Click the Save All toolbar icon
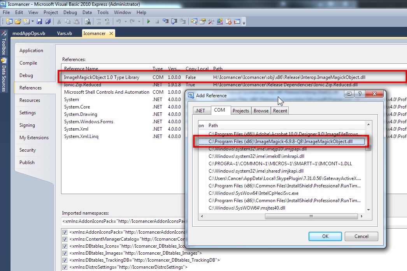Image resolution: width=407 pixels, height=271 pixels. click(48, 21)
